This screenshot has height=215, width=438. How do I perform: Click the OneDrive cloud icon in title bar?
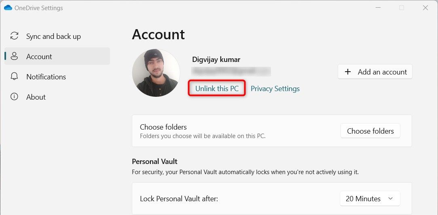8,8
